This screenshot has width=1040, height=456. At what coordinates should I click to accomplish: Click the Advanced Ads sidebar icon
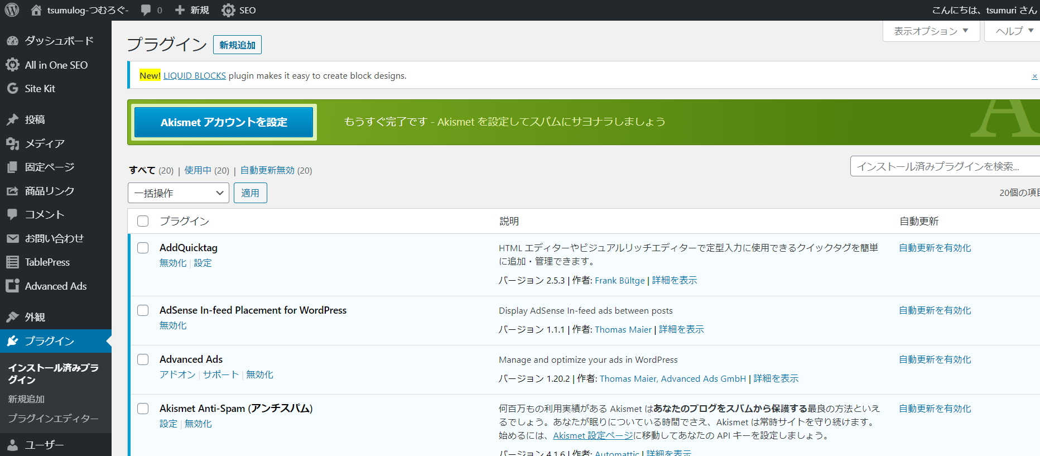pyautogui.click(x=12, y=286)
